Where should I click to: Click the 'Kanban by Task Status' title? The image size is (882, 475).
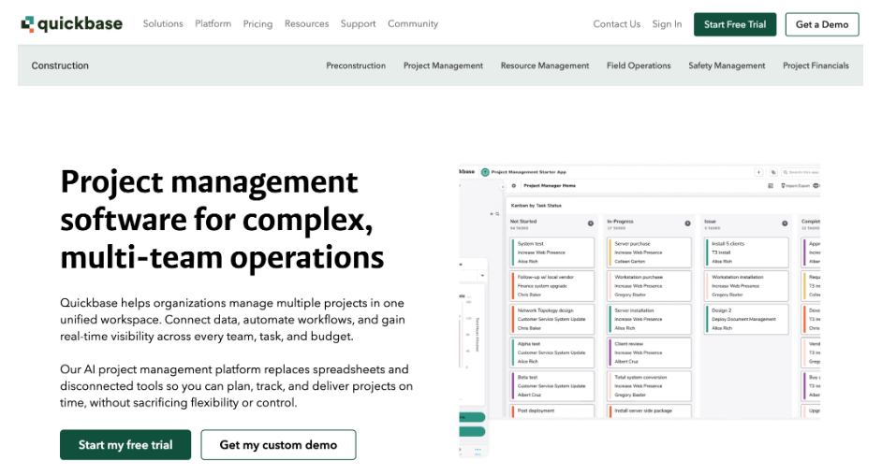point(537,206)
